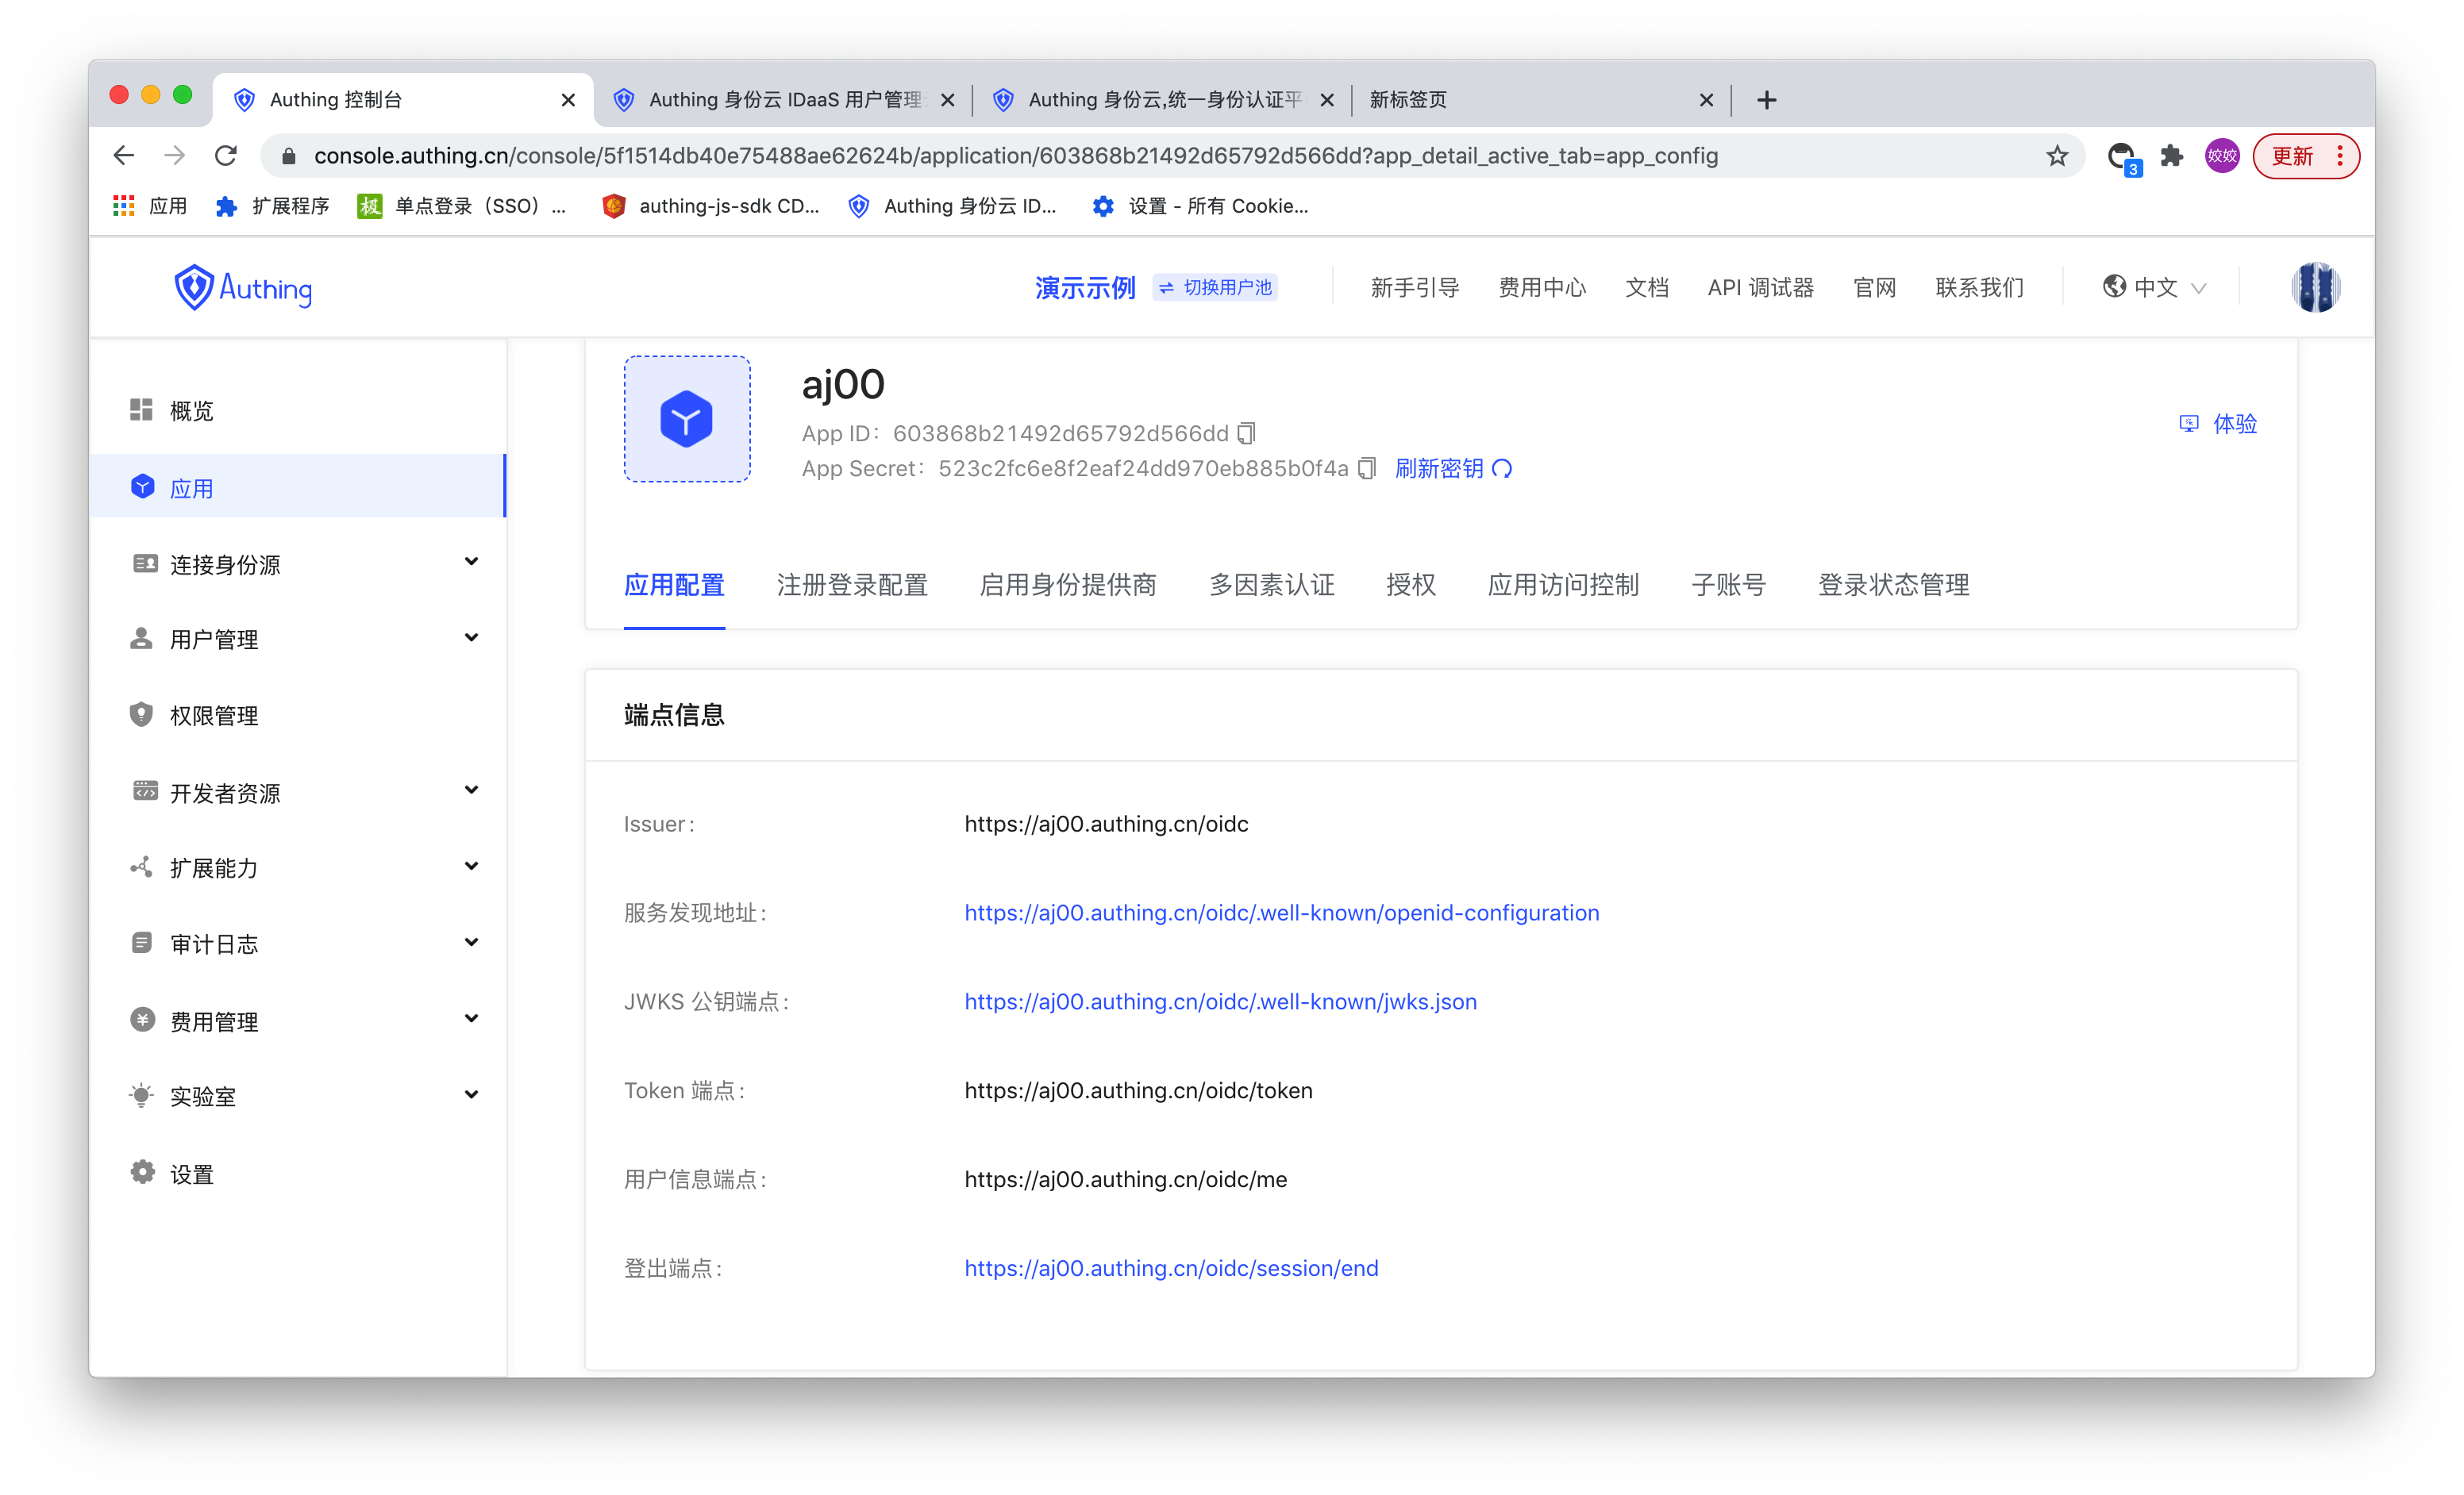Screen dimensions: 2464x1495
Task: Click browser back arrow button
Action: tap(124, 156)
